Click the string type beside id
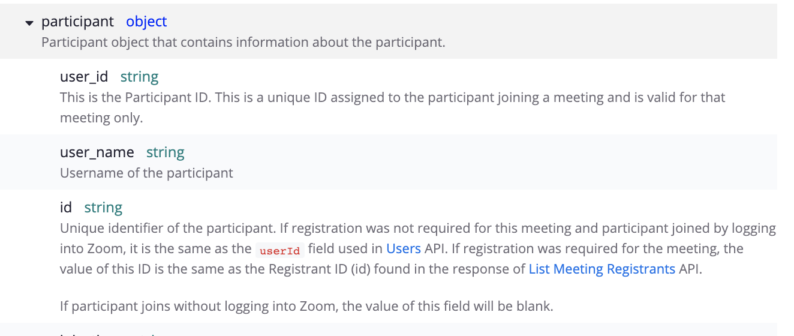The height and width of the screenshot is (336, 794). pyautogui.click(x=103, y=208)
